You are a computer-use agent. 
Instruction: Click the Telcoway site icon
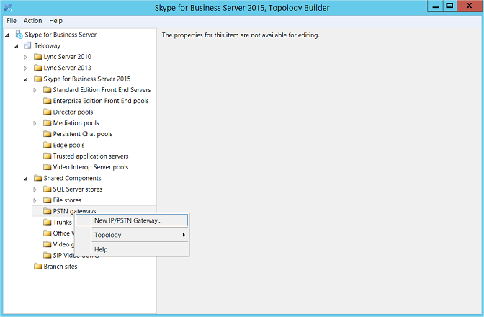tap(28, 45)
